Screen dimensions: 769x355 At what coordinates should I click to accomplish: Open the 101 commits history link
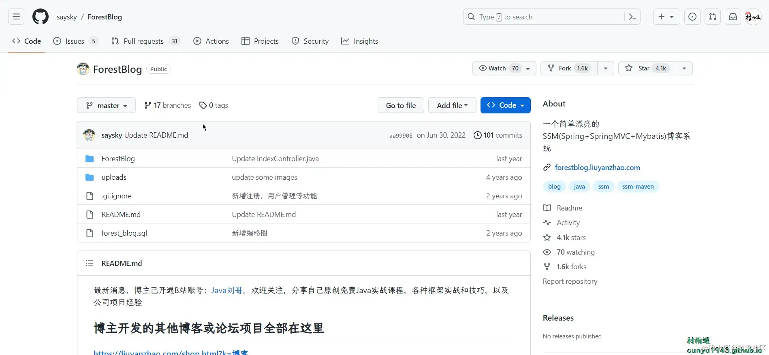pyautogui.click(x=498, y=135)
